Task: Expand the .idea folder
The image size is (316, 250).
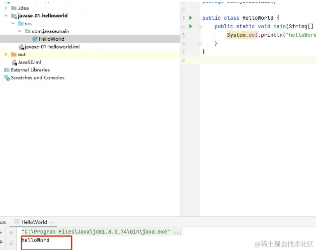Action: pos(5,8)
